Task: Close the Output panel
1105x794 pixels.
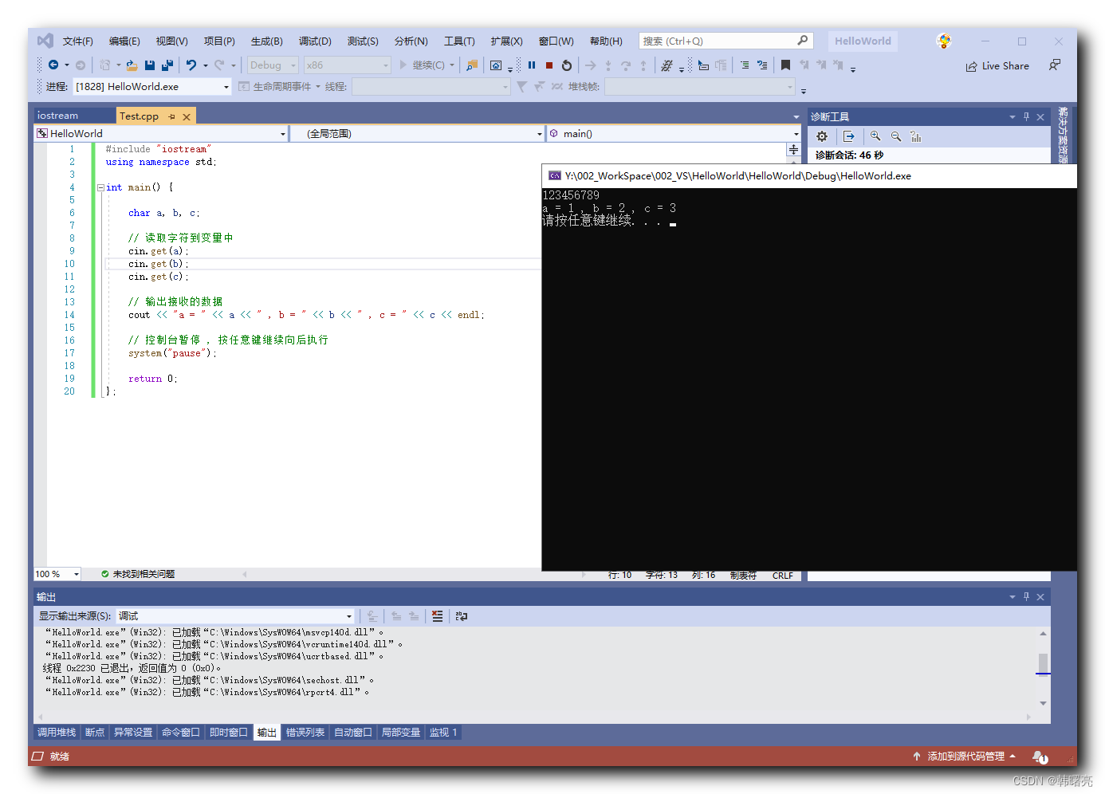Action: 1040,596
